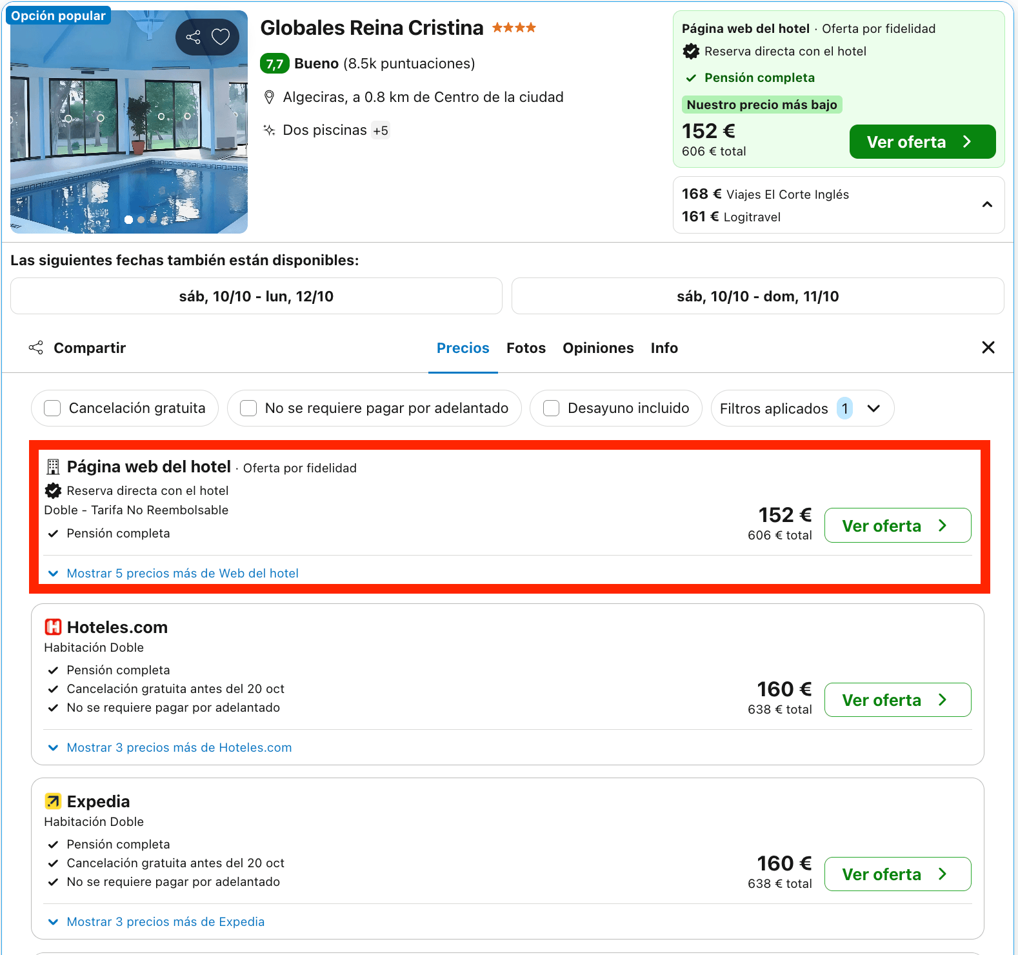The height and width of the screenshot is (955, 1018).
Task: Click the hotel star rating icons
Action: click(x=514, y=28)
